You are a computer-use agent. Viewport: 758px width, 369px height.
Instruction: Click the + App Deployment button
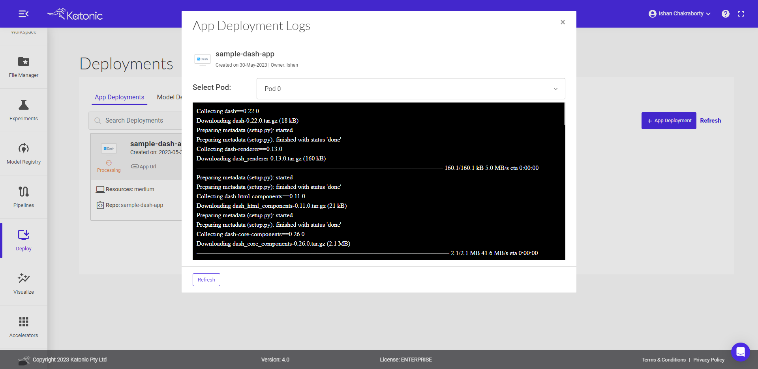669,121
